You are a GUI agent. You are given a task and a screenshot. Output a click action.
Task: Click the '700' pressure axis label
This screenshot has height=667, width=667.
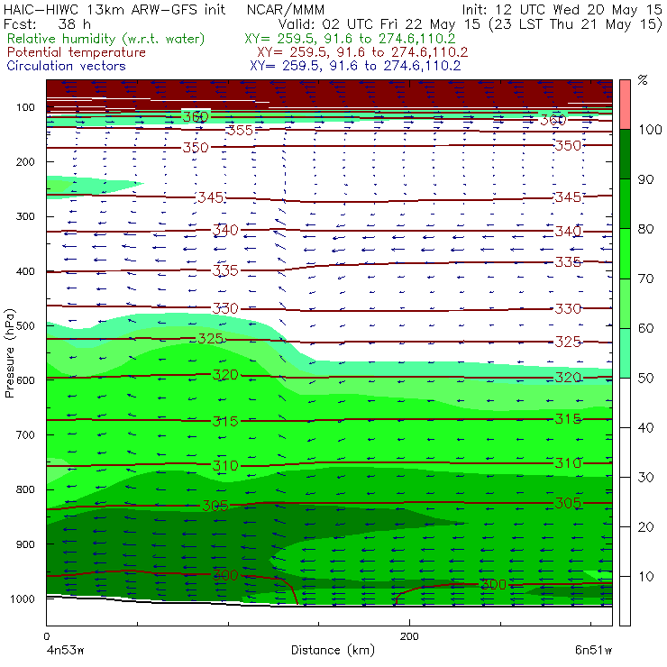[x=25, y=434]
